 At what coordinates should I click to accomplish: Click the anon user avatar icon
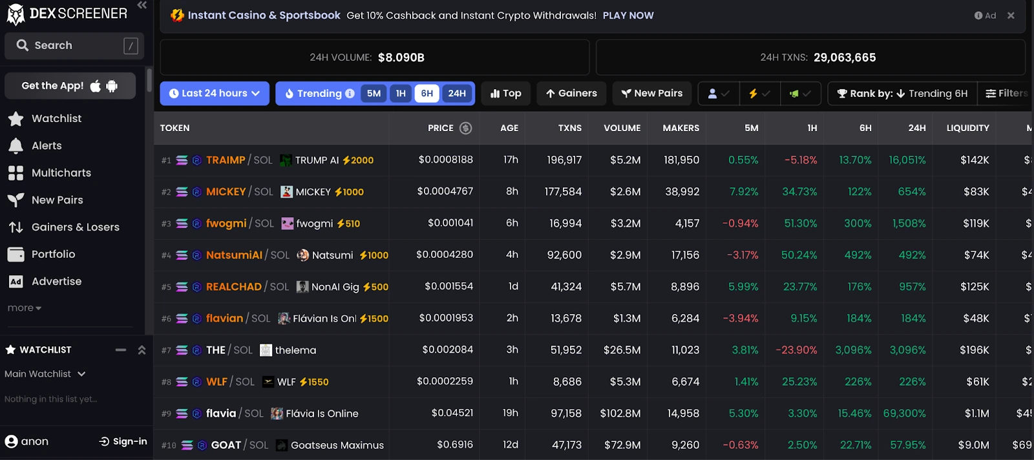(x=11, y=442)
